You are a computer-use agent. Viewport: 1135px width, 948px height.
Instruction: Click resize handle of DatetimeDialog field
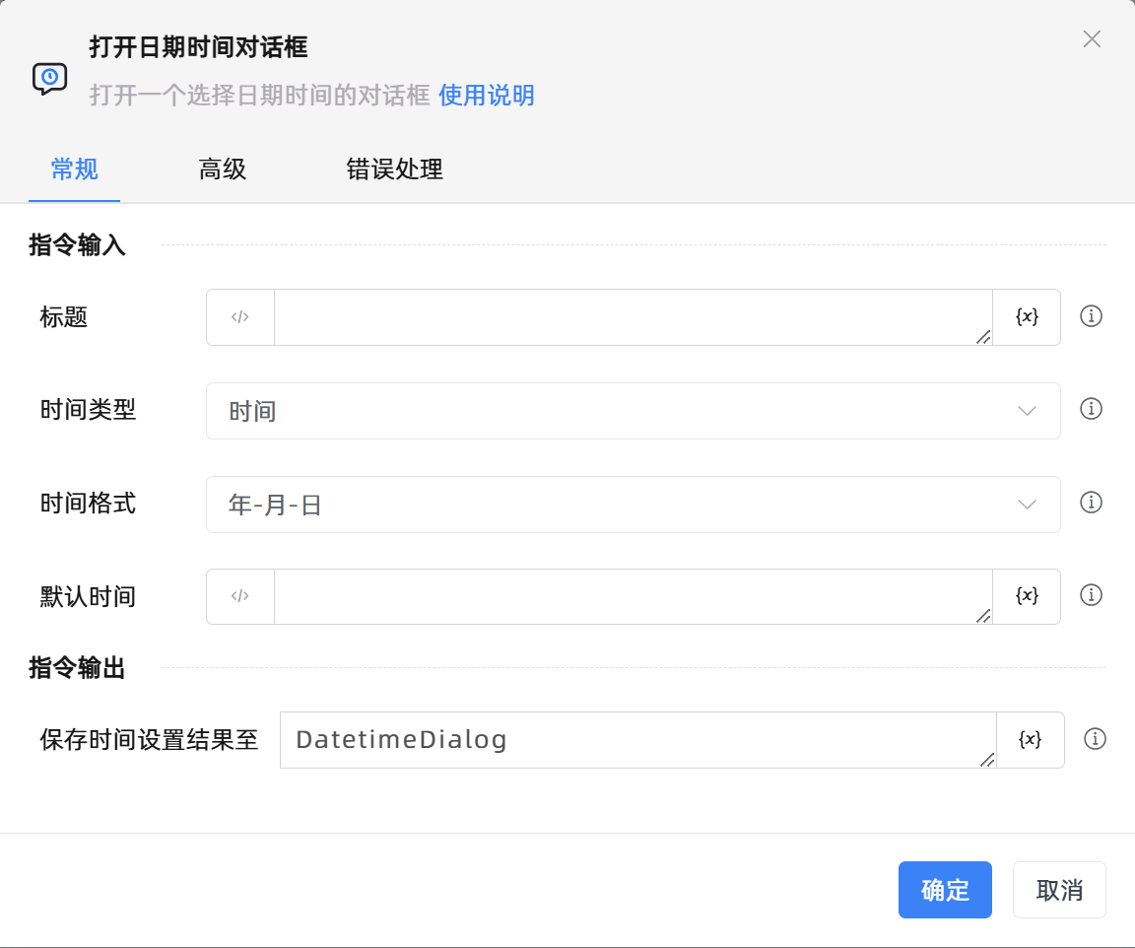click(987, 760)
